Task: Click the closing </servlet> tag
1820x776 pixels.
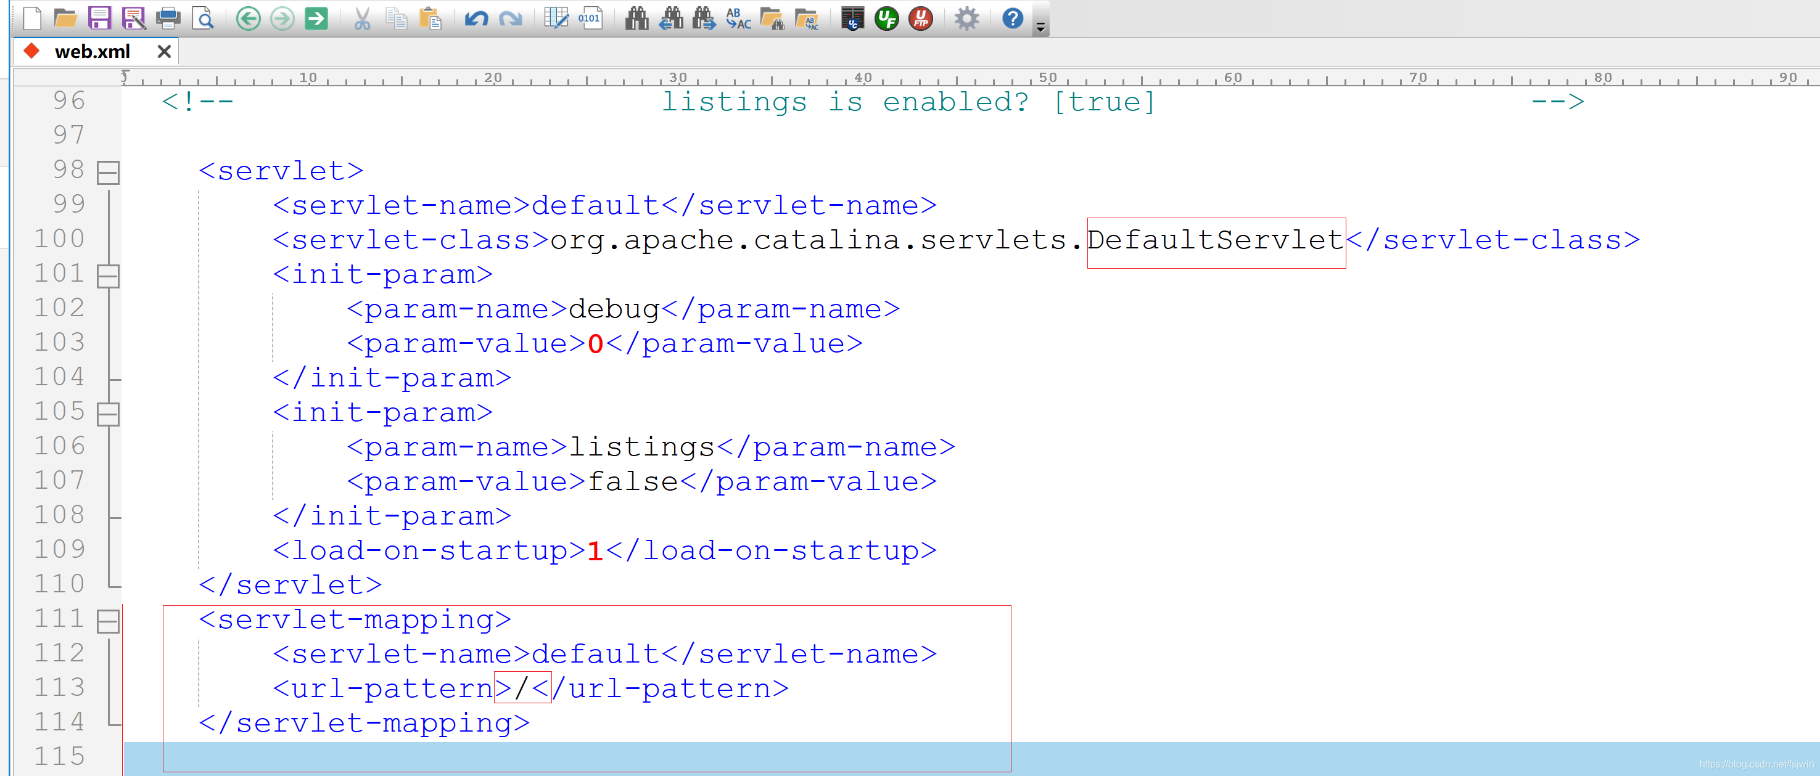Action: click(290, 586)
